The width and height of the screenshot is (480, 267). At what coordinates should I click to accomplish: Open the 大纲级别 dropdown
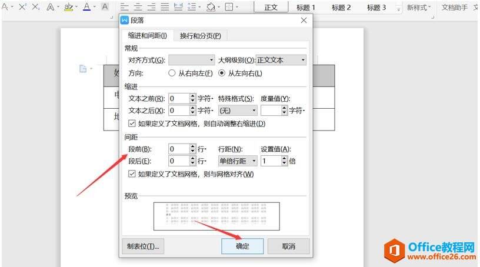click(281, 60)
